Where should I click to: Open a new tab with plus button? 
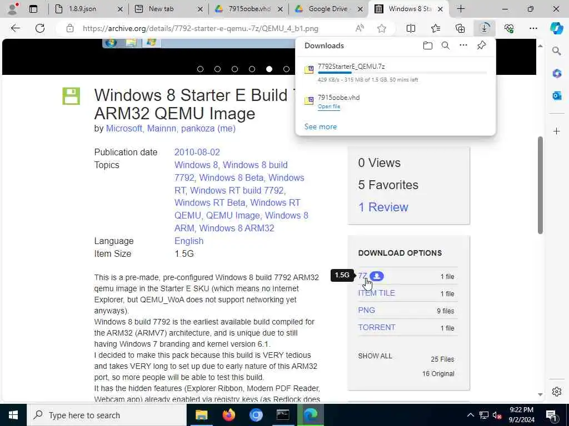pos(461,9)
